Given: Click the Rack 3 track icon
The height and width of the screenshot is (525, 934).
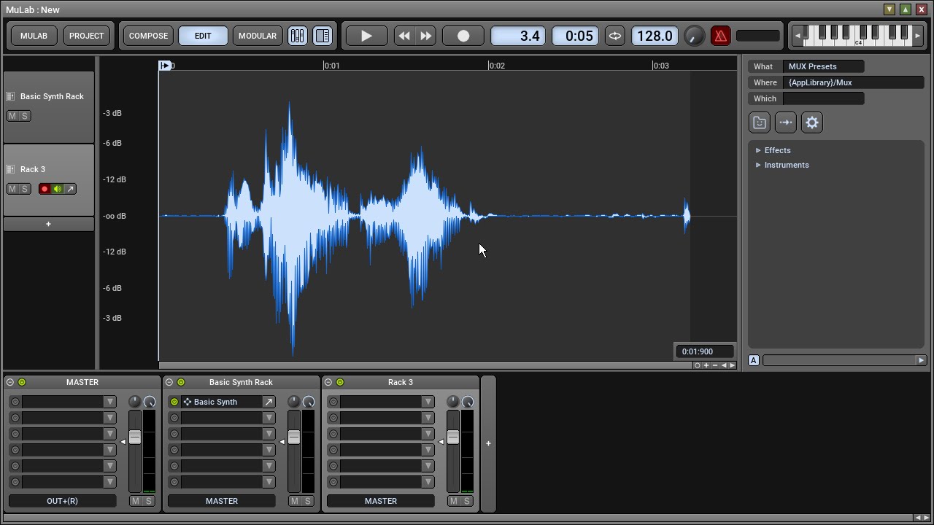Looking at the screenshot, I should pyautogui.click(x=11, y=169).
